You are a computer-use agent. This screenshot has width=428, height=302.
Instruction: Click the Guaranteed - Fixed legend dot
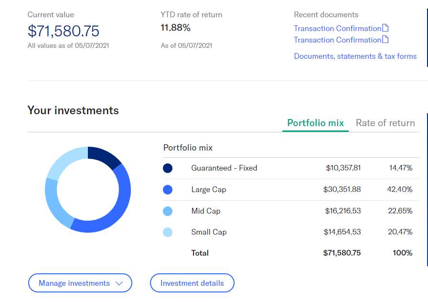[168, 168]
